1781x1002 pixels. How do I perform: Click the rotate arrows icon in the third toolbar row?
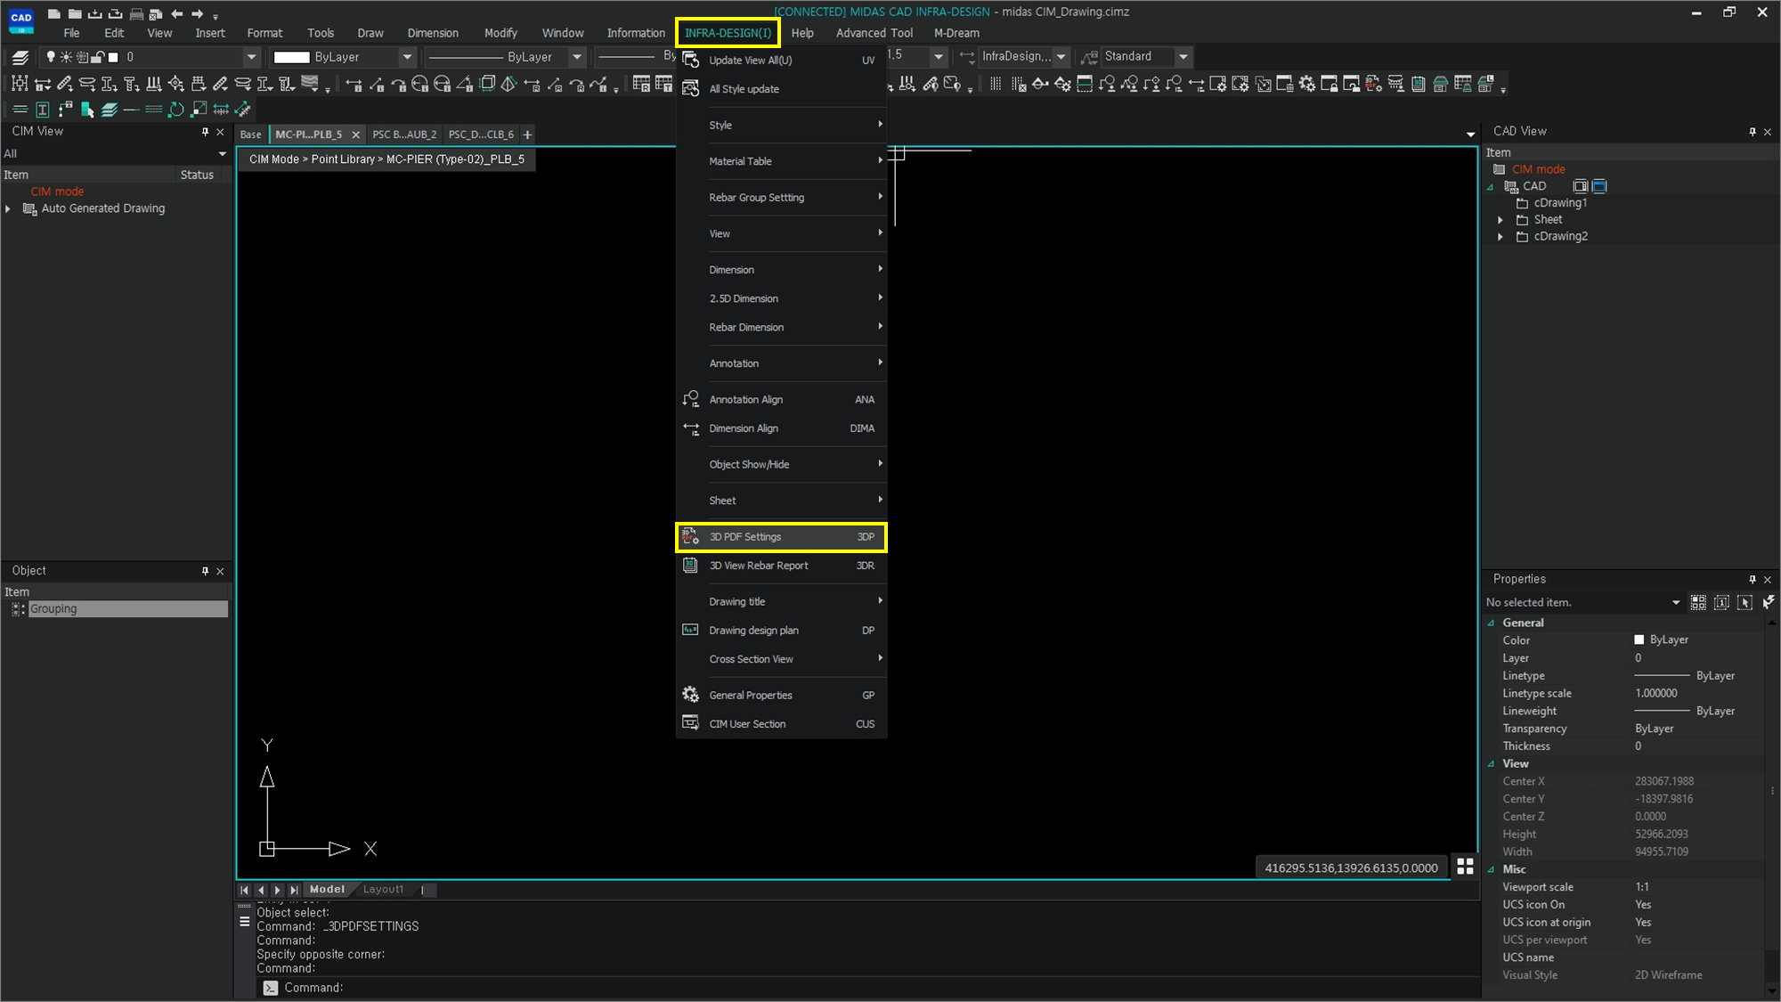click(x=176, y=110)
